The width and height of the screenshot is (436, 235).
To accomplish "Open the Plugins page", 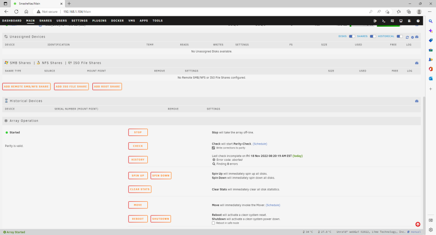I will tap(99, 21).
